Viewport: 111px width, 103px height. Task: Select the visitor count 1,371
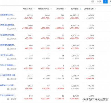click(30, 76)
